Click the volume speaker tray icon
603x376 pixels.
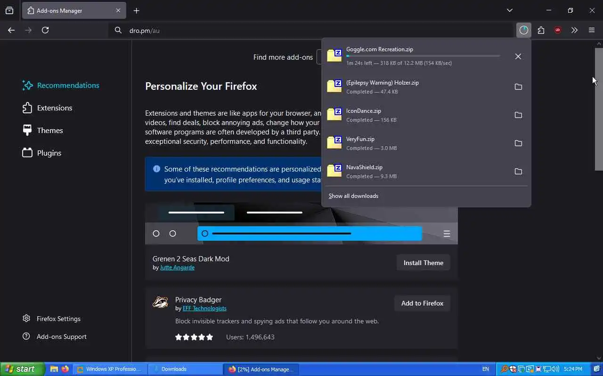pyautogui.click(x=555, y=369)
